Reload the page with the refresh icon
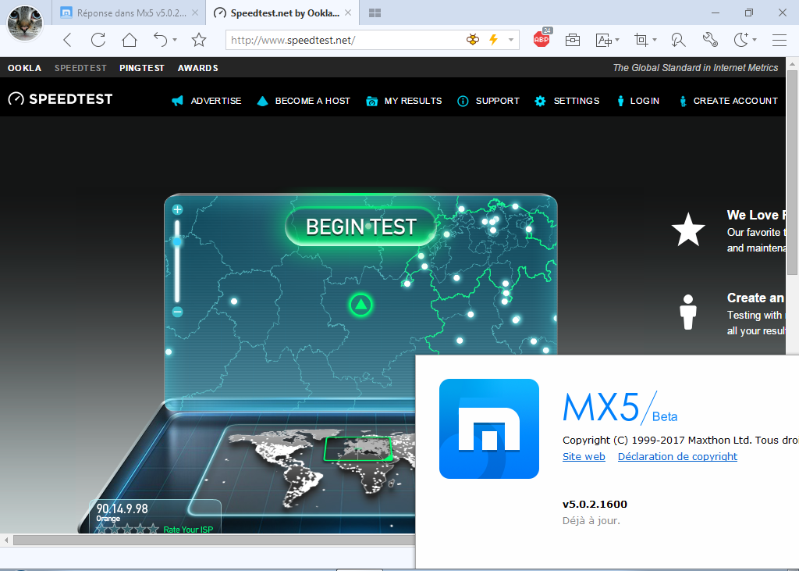 (98, 40)
